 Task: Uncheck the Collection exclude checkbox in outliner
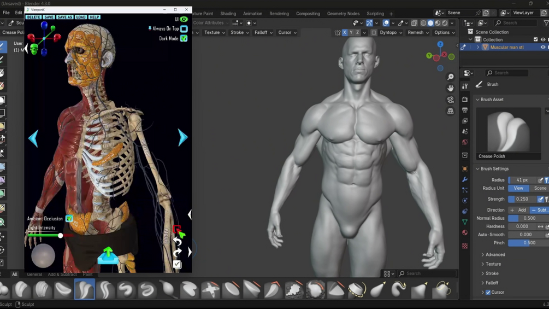coord(536,39)
